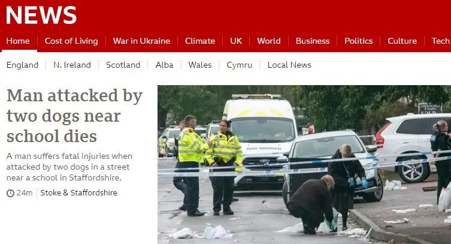Viewport: 451px width, 244px height.
Task: Choose N. Ireland regional news
Action: tap(72, 65)
